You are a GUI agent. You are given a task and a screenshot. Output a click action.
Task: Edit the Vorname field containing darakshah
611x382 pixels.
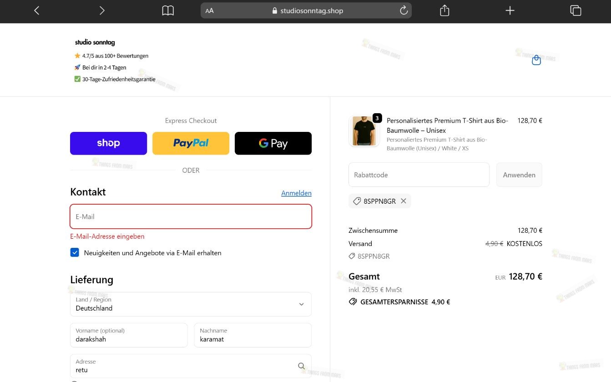[129, 335]
